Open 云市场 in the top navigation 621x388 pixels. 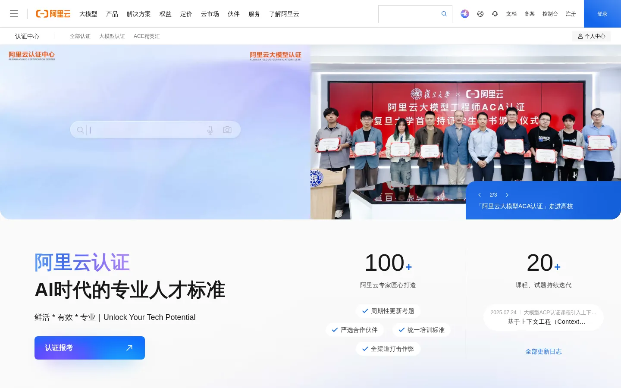coord(210,14)
